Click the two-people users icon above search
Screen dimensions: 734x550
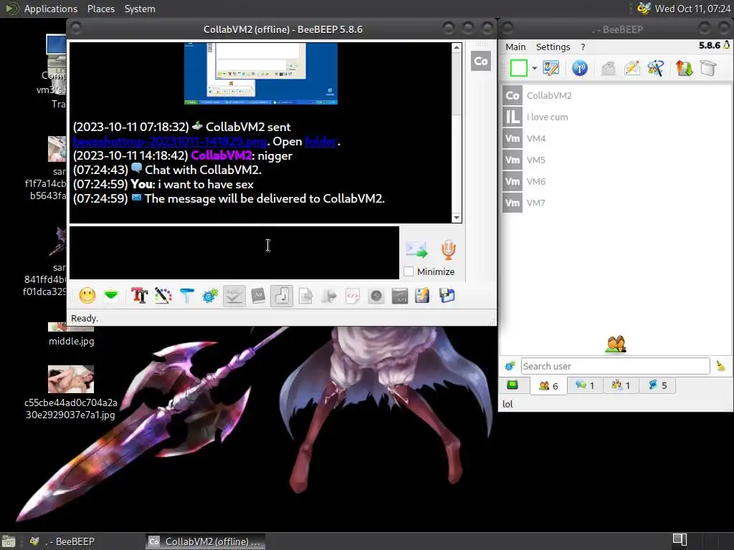[x=616, y=344]
